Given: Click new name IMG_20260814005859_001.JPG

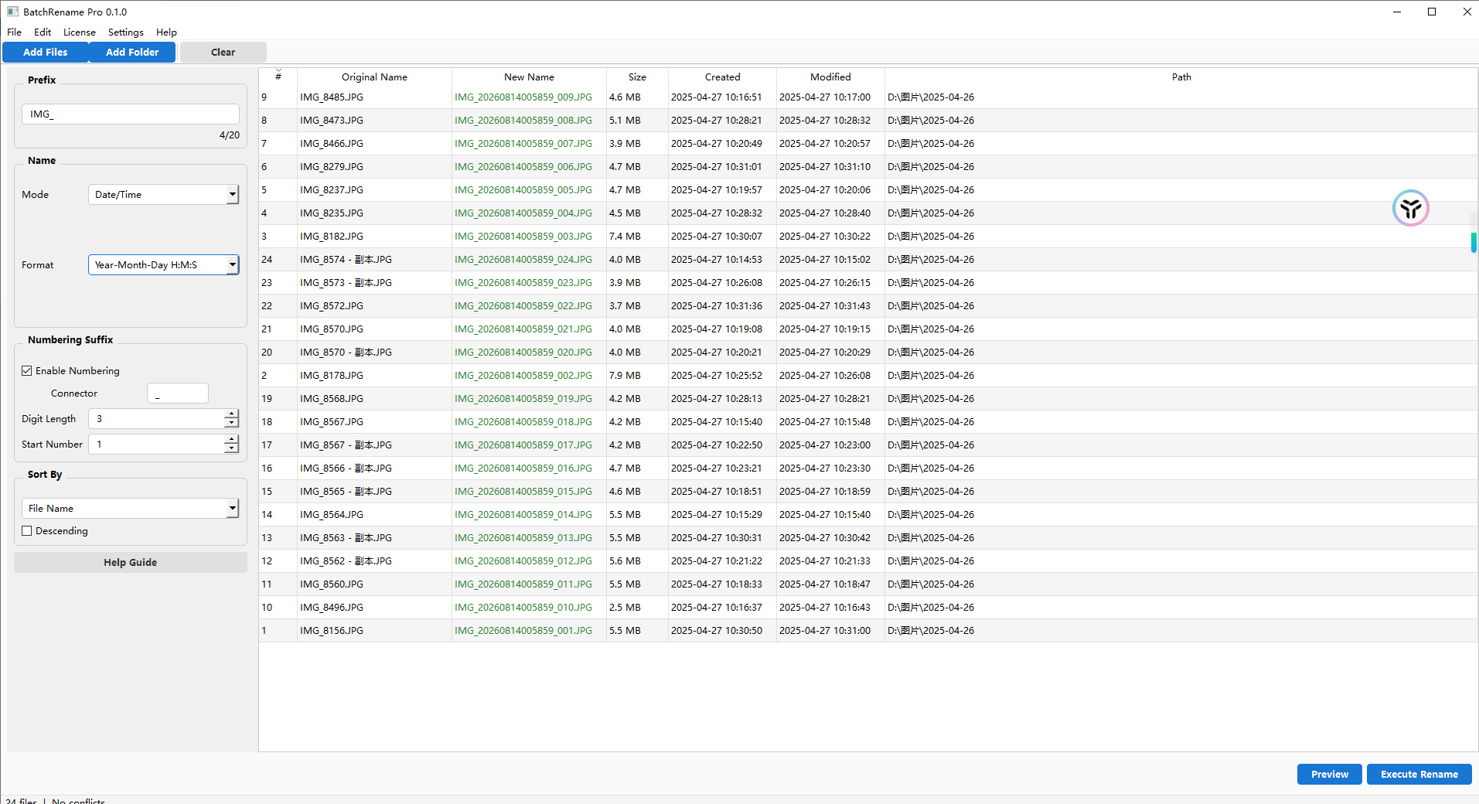Looking at the screenshot, I should point(523,631).
